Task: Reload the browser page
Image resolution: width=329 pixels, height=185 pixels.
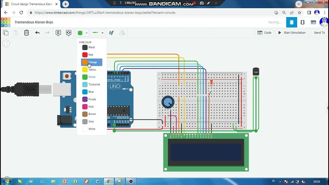Action: (21, 13)
